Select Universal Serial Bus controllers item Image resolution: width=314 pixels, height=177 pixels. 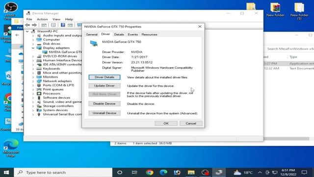[x=62, y=114]
